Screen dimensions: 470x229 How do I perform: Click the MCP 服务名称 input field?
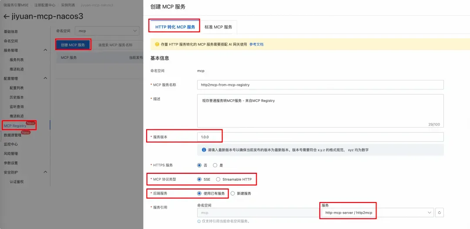click(x=320, y=85)
